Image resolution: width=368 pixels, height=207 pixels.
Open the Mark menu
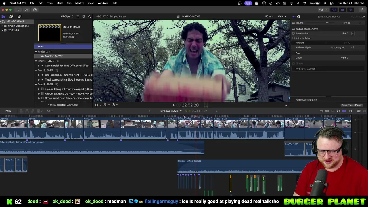coord(60,3)
